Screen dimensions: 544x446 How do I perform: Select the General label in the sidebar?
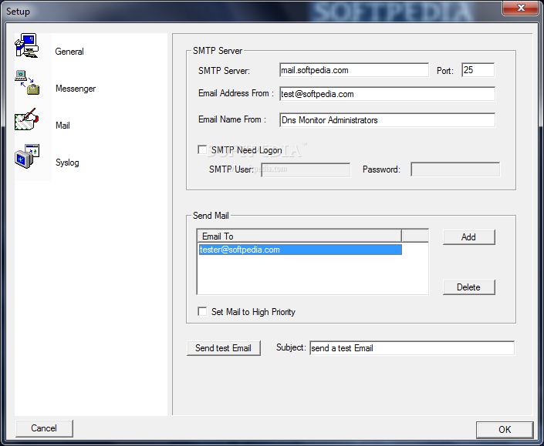pyautogui.click(x=69, y=52)
